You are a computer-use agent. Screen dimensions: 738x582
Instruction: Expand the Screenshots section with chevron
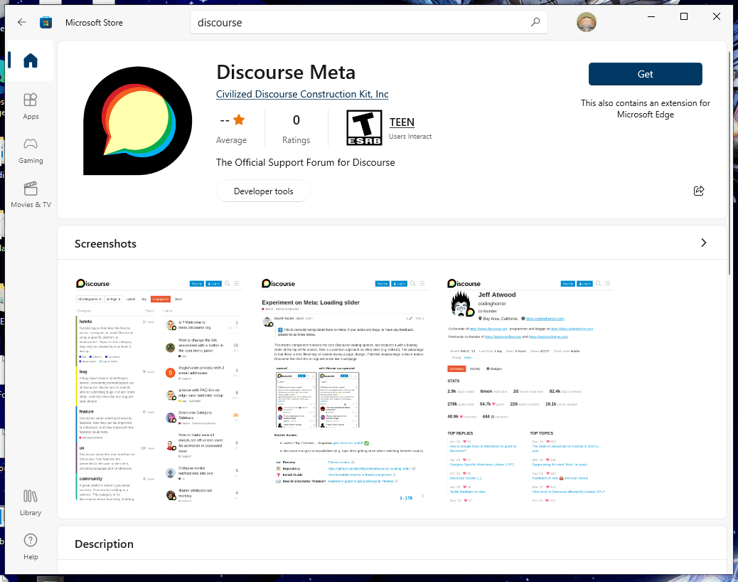coord(704,243)
